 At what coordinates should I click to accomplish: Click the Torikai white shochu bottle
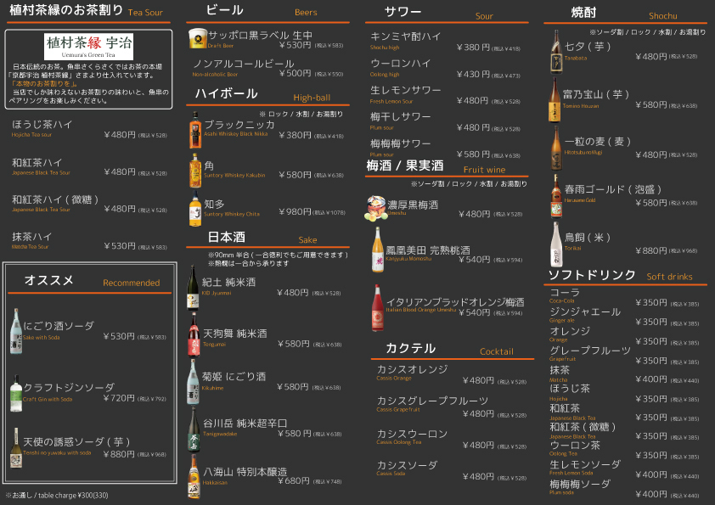(x=556, y=244)
